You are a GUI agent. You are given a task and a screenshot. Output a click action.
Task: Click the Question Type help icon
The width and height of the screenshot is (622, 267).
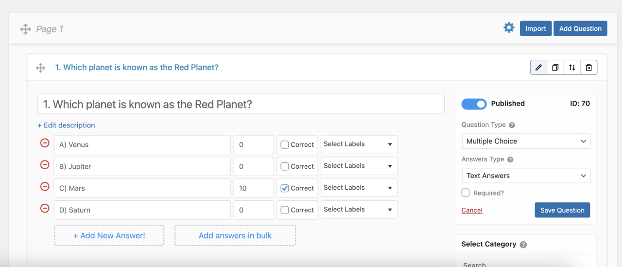(512, 125)
